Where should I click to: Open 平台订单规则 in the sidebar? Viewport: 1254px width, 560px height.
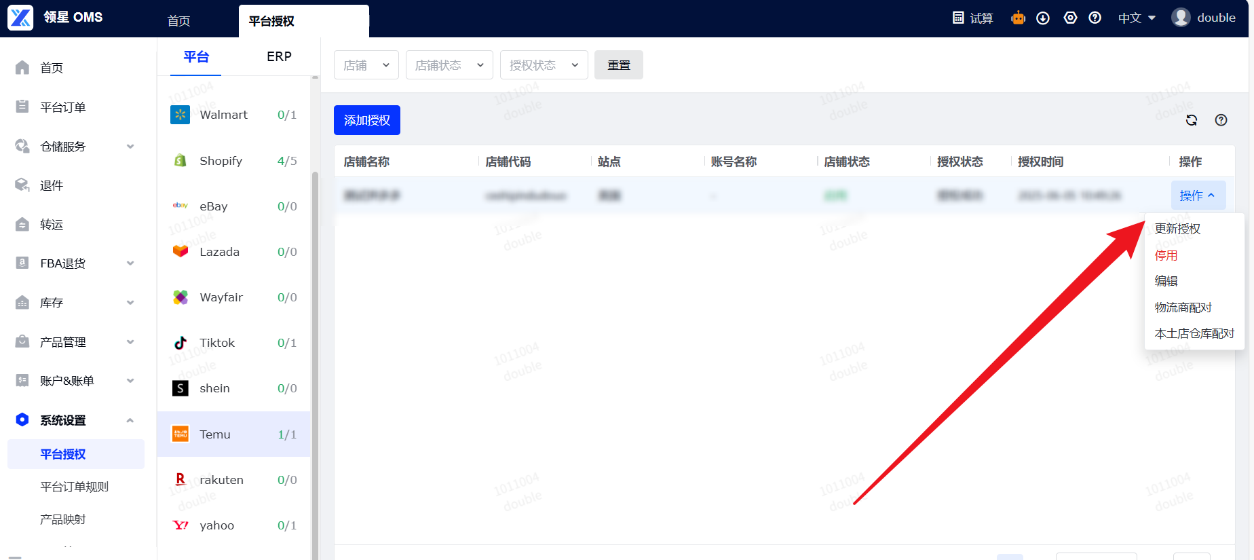[x=74, y=487]
